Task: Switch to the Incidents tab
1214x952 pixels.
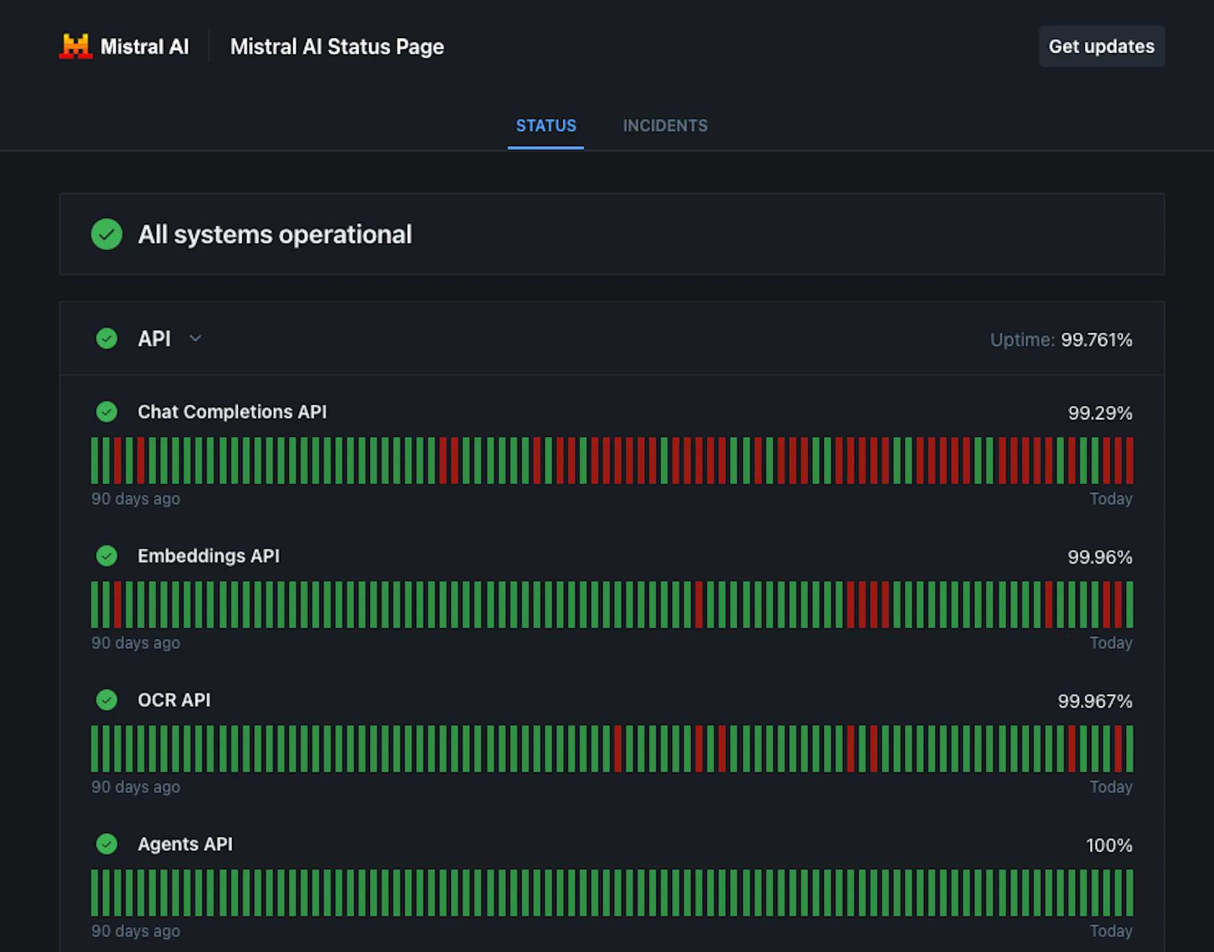Action: pos(665,126)
